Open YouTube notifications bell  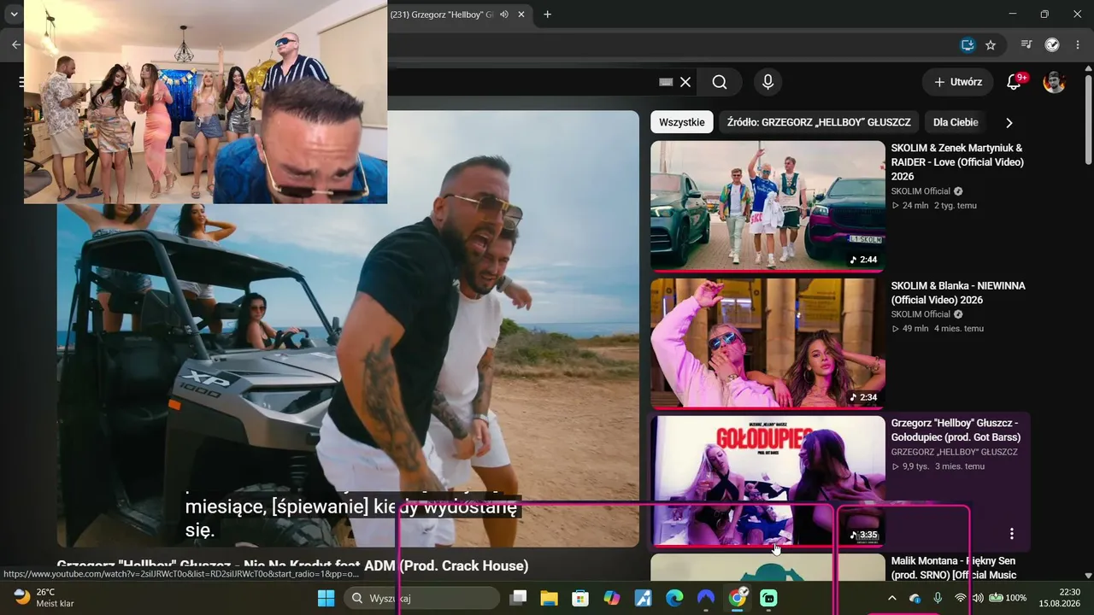pos(1014,82)
